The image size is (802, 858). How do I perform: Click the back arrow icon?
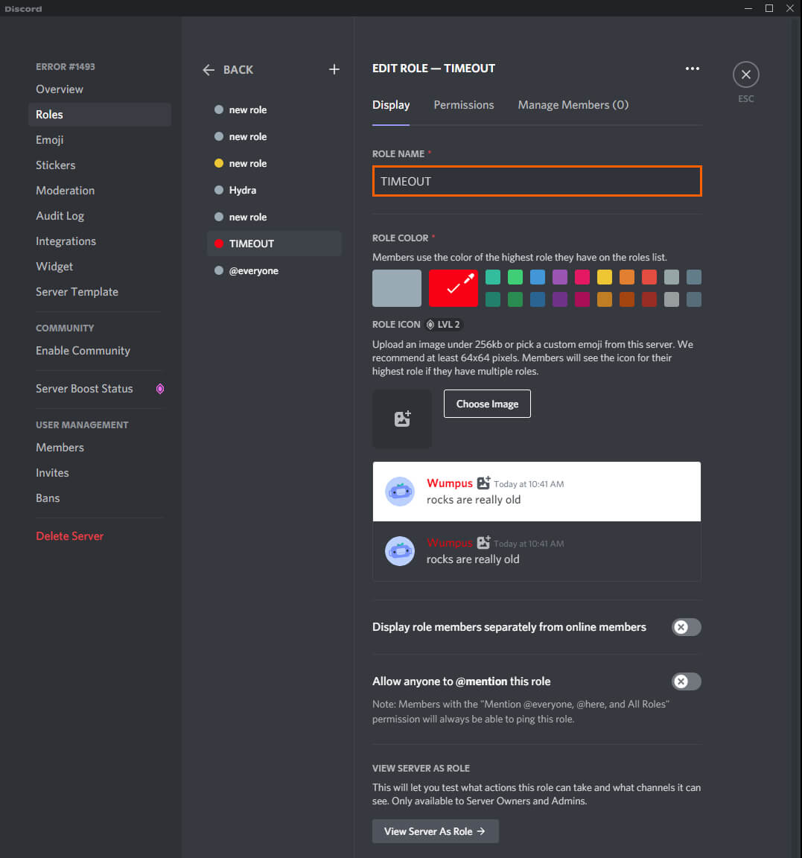(x=209, y=69)
